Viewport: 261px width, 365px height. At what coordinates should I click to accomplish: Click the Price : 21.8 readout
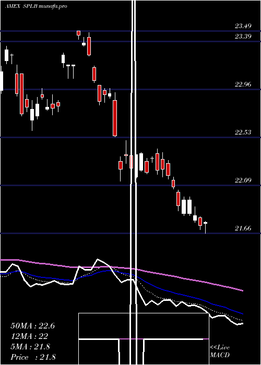coord(33,357)
